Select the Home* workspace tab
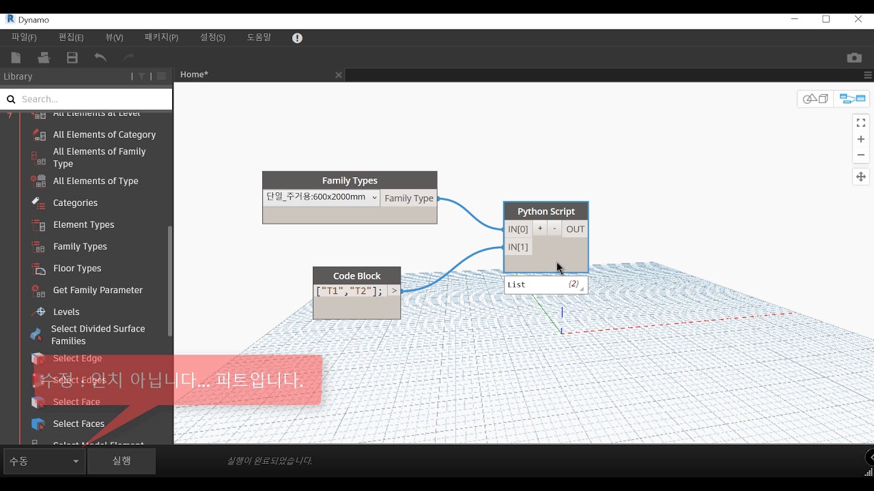874x491 pixels. (195, 74)
